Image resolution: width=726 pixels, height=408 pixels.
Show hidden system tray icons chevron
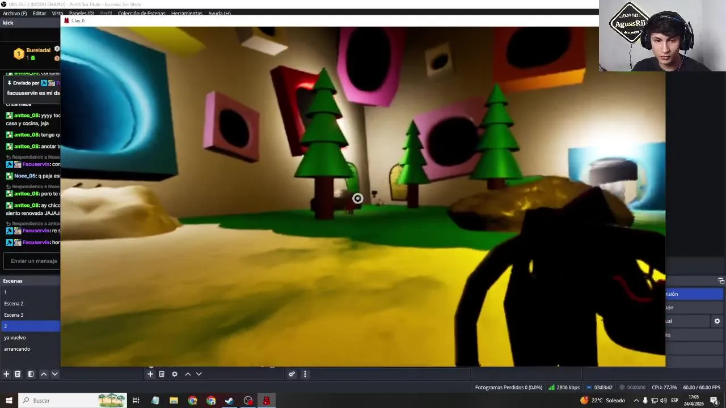pos(636,401)
